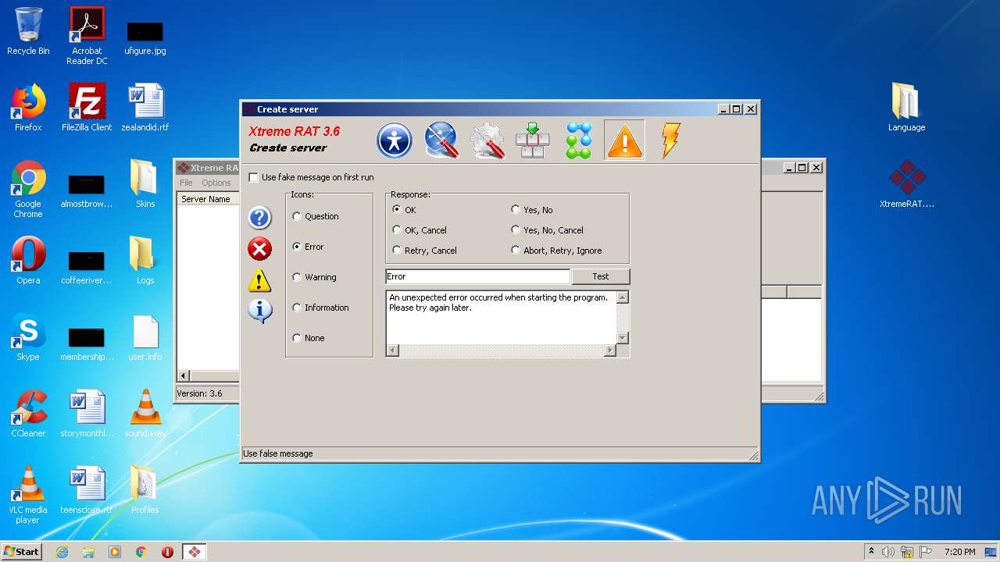The width and height of the screenshot is (1000, 562).
Task: Open Acrobat Reader DC desktop shortcut
Action: [x=87, y=36]
